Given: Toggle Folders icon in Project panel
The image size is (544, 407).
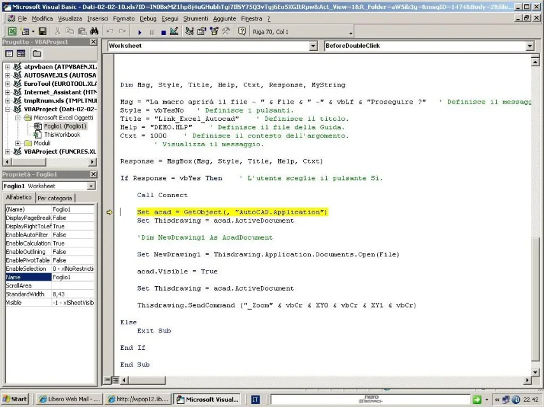Looking at the screenshot, I should [37, 53].
